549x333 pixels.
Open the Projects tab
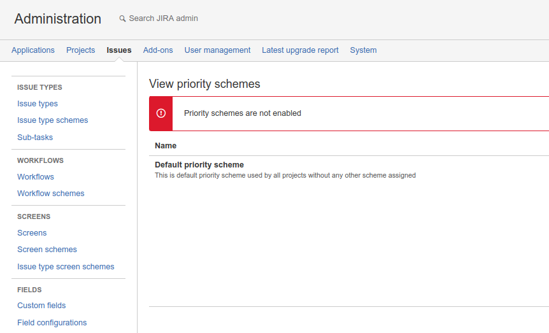tap(80, 50)
